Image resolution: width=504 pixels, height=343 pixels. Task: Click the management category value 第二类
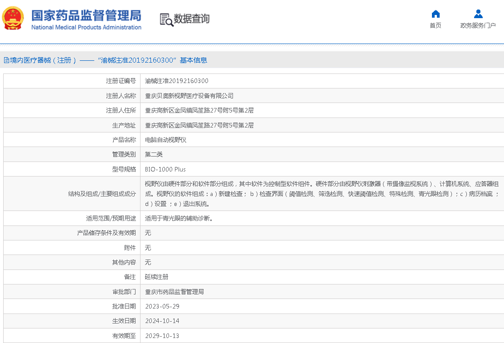coord(154,155)
